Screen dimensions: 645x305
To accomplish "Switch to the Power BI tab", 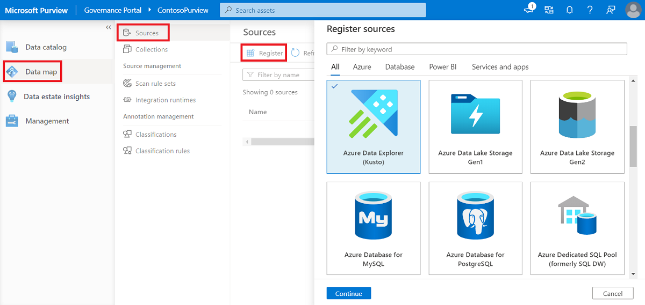I will pos(443,67).
